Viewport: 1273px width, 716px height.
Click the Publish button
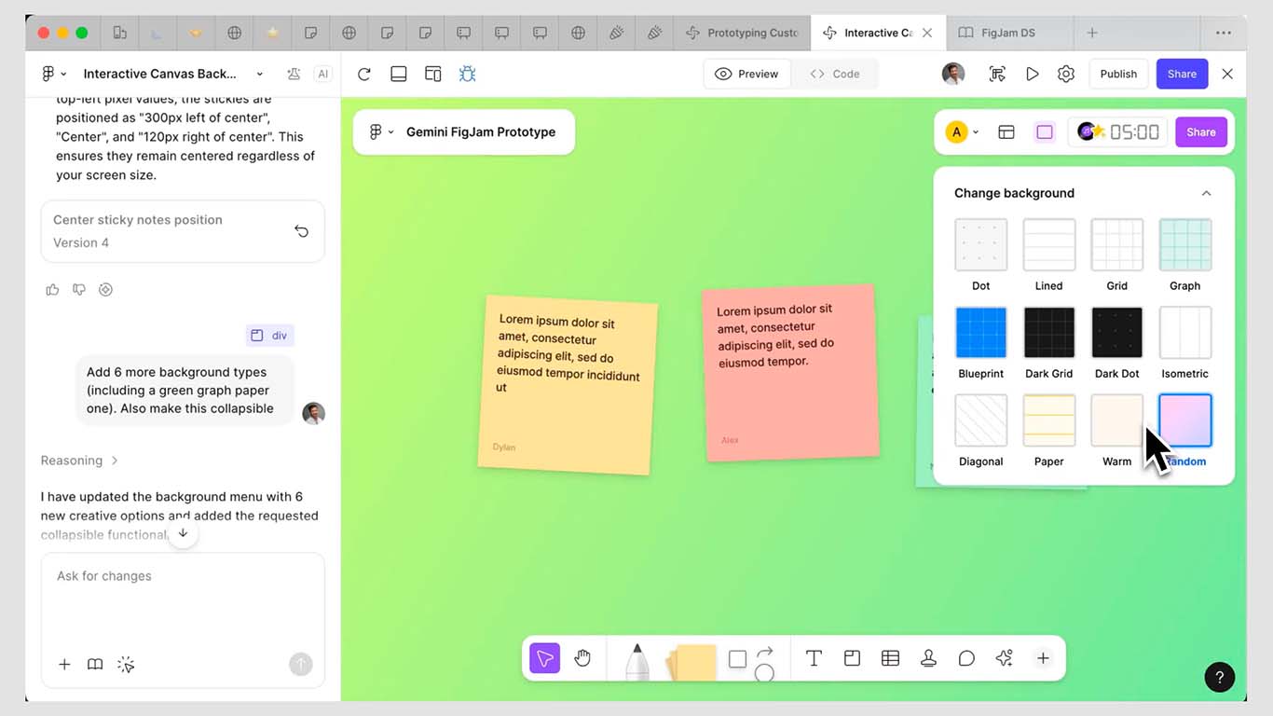(1117, 74)
